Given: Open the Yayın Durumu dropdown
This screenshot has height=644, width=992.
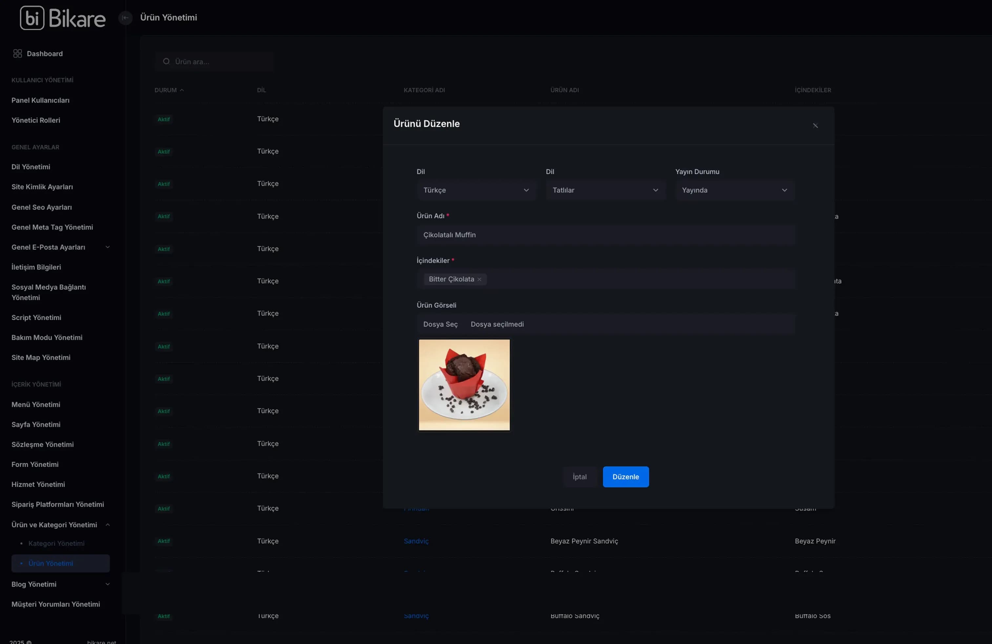Looking at the screenshot, I should pos(734,190).
